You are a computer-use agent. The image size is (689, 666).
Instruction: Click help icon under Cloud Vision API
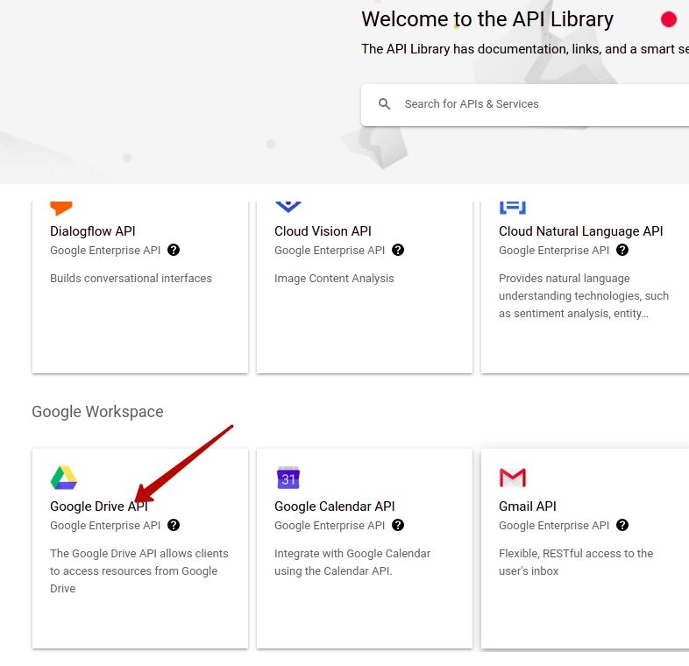pyautogui.click(x=398, y=250)
